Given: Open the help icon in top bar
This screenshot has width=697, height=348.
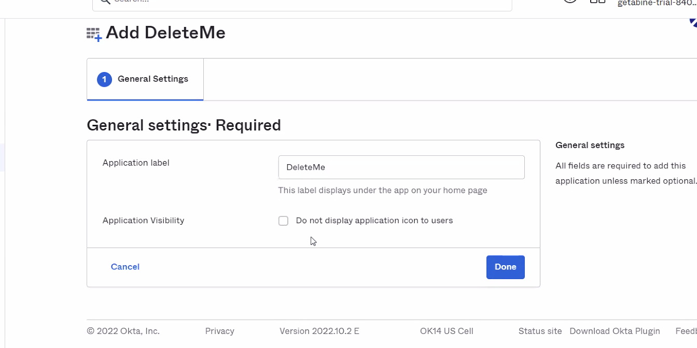Looking at the screenshot, I should (570, 2).
